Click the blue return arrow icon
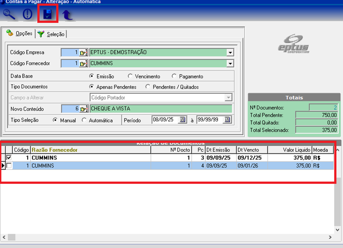This screenshot has width=343, height=248. click(68, 15)
